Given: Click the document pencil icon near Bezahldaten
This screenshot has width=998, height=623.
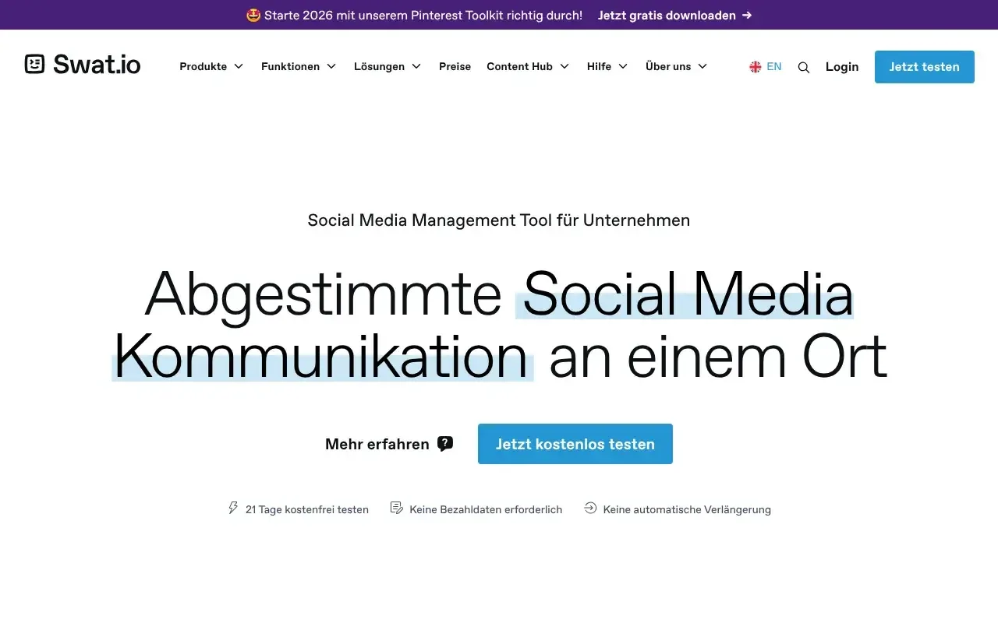Looking at the screenshot, I should tap(397, 509).
